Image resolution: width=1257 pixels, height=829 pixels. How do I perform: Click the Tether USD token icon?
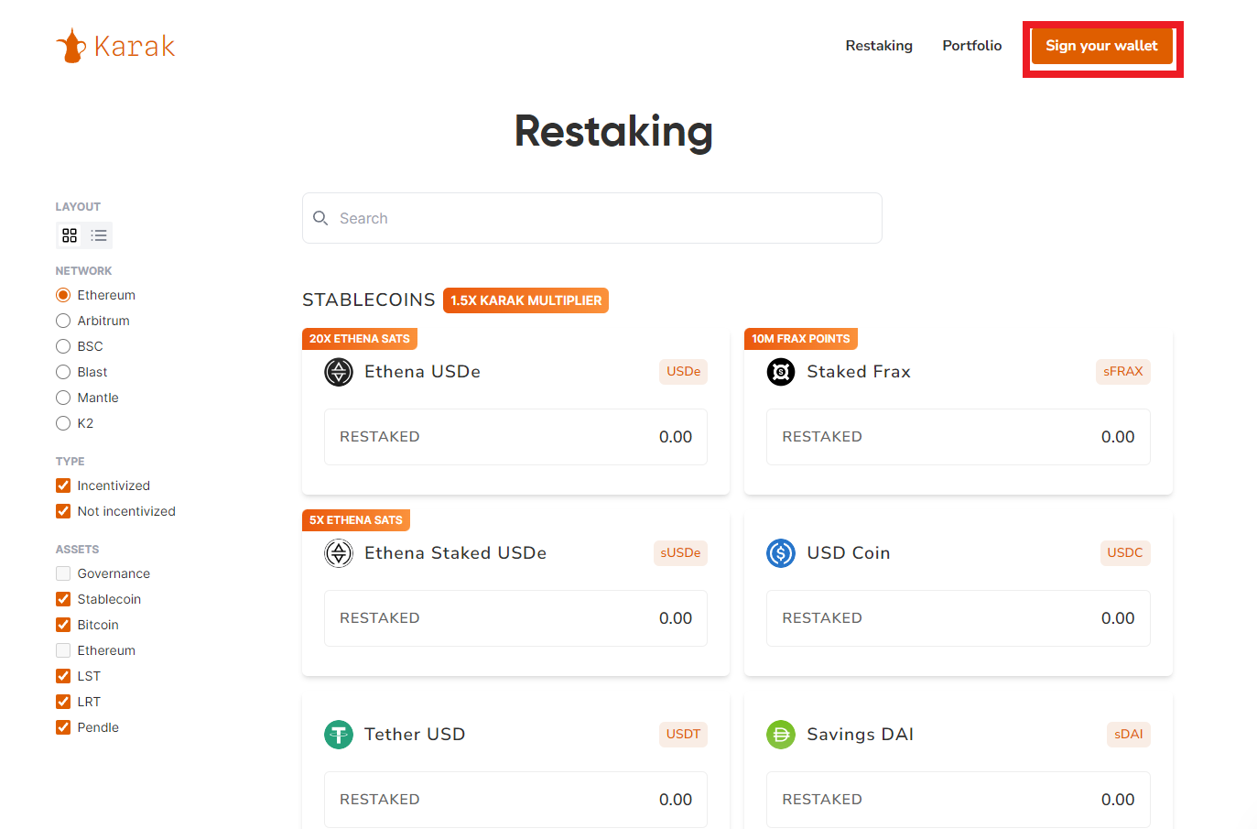[339, 735]
